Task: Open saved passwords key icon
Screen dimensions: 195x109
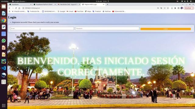Action: 158,8
